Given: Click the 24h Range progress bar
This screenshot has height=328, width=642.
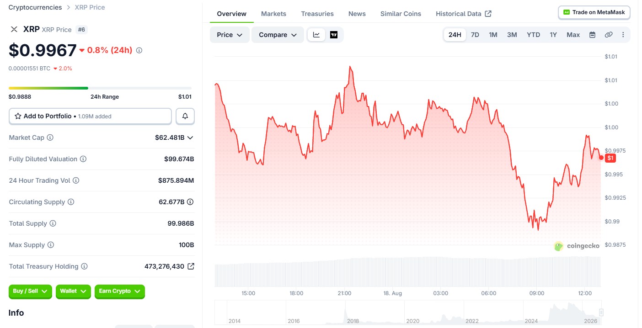Looking at the screenshot, I should pyautogui.click(x=100, y=88).
